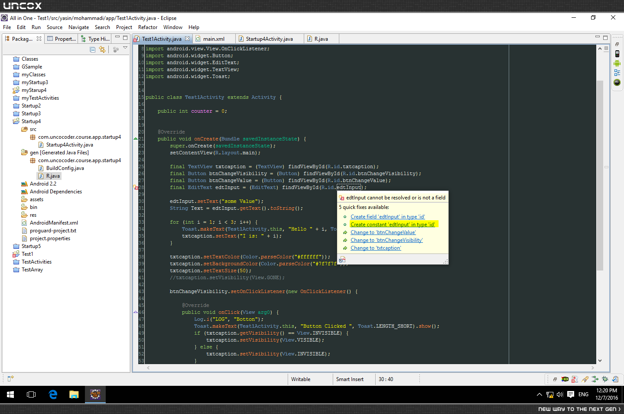
Task: Click the grayed Package Explorer filter icon
Action: (116, 49)
